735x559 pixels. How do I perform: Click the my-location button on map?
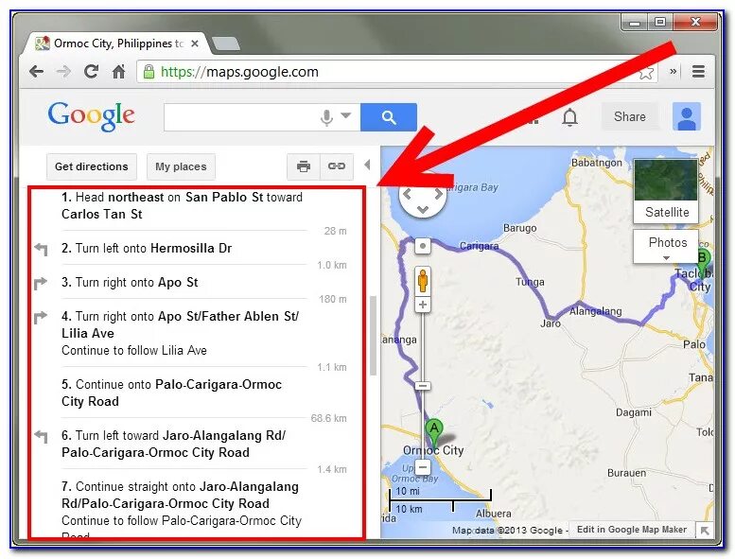(x=423, y=246)
